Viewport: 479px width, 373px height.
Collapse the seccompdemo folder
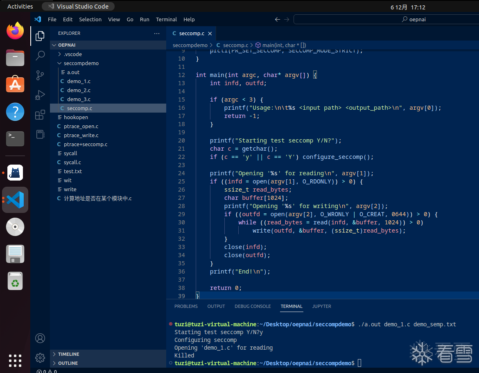108,63
